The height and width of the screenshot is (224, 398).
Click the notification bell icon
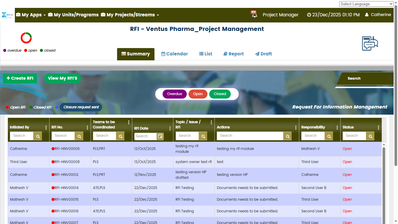coord(254,15)
